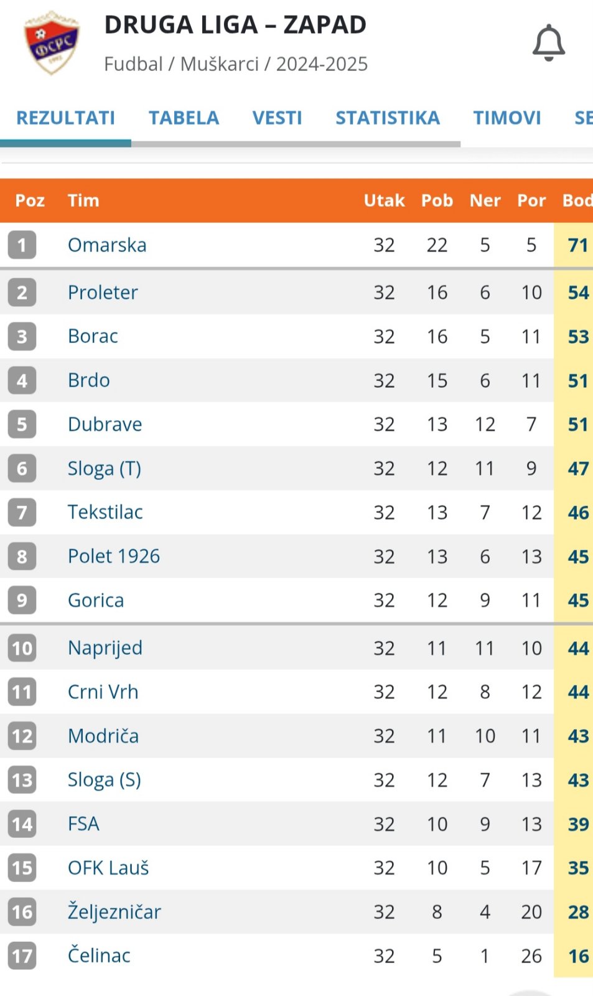Switch to the TABELA tab
This screenshot has height=996, width=593.
(x=184, y=118)
